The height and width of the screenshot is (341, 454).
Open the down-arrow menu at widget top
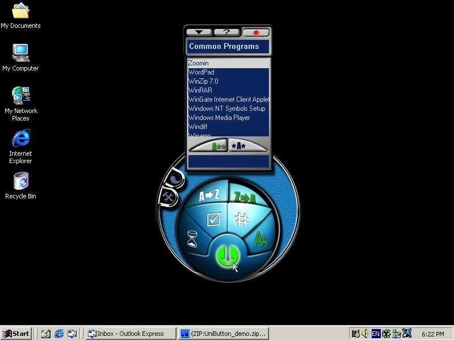click(x=199, y=32)
